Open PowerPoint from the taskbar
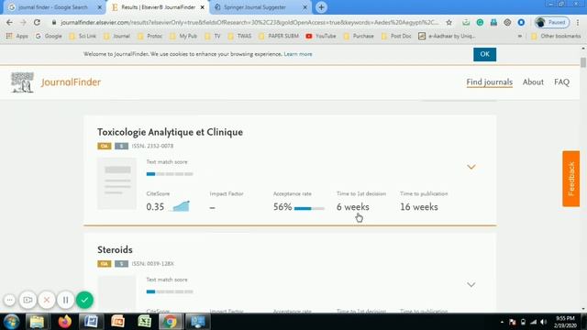 pyautogui.click(x=118, y=322)
